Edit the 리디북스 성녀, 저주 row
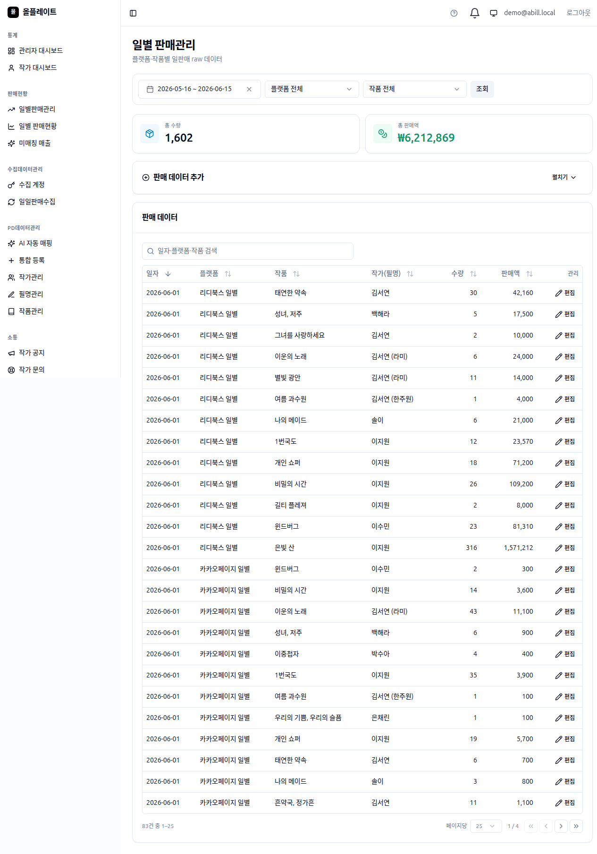The image size is (597, 854). (x=565, y=314)
